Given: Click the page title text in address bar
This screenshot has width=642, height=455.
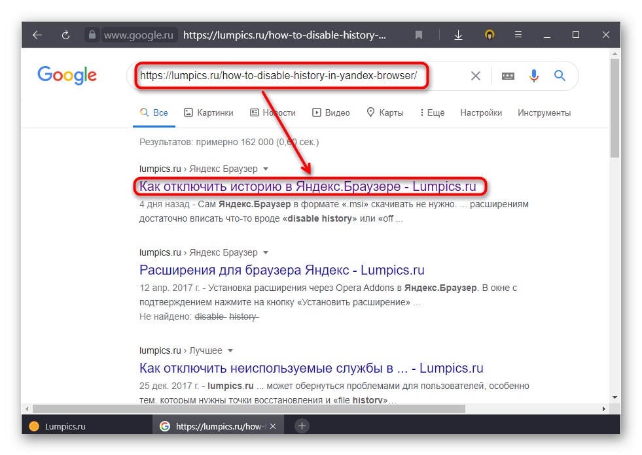Looking at the screenshot, I should click(x=285, y=35).
